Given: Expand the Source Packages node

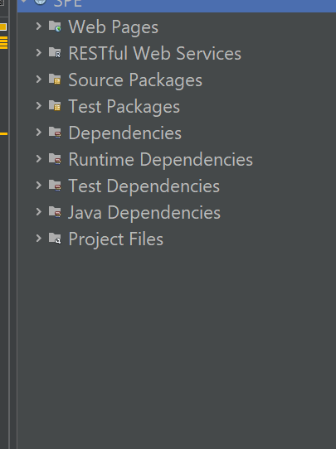Looking at the screenshot, I should [x=39, y=80].
